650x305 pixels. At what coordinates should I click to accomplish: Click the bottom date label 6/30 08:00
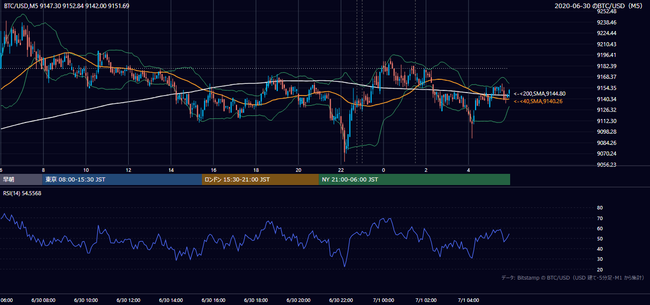pos(43,300)
